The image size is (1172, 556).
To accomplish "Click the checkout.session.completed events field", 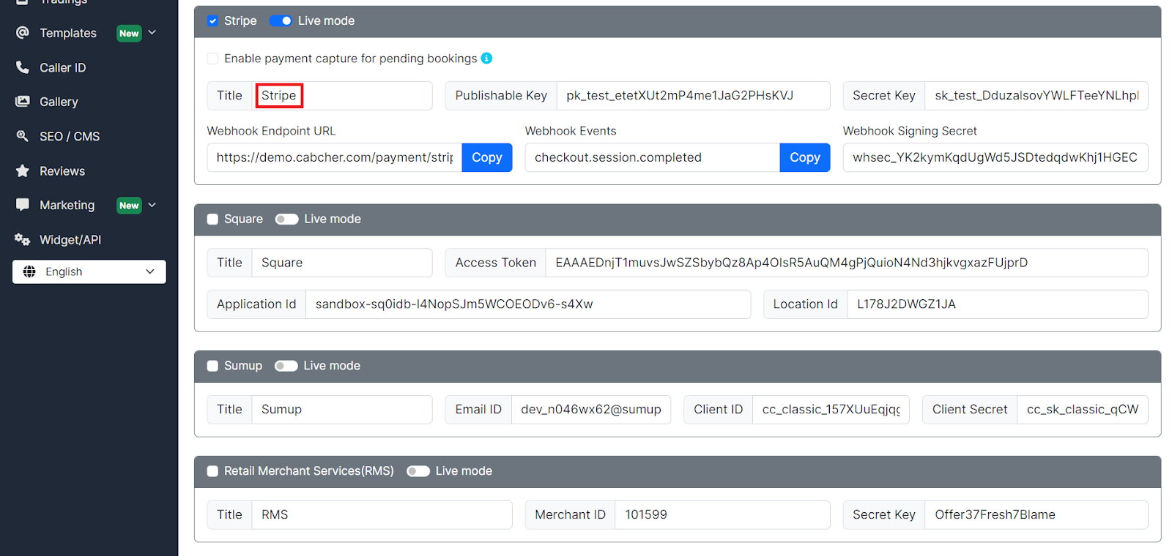I will click(x=653, y=157).
